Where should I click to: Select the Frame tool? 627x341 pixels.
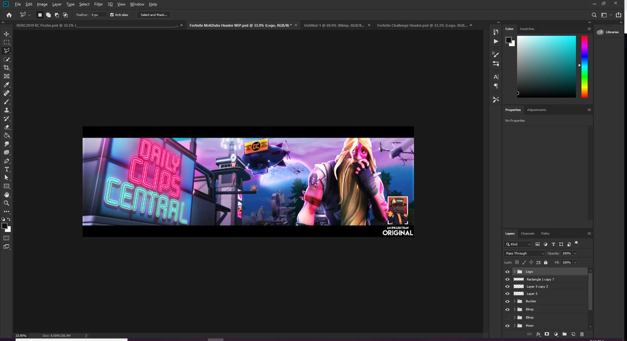[7, 76]
